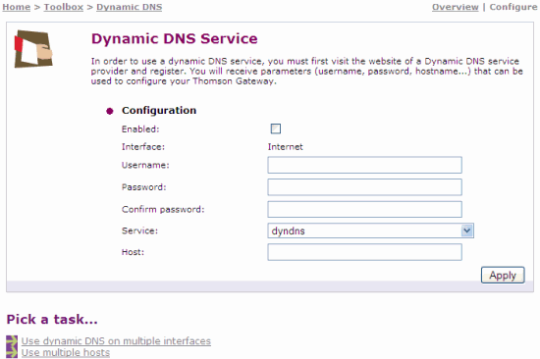The width and height of the screenshot is (540, 359).
Task: Focus the Confirm password input field
Action: point(364,209)
